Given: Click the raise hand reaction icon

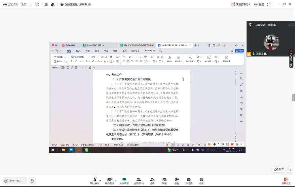Looking at the screenshot, I should 33,181.
